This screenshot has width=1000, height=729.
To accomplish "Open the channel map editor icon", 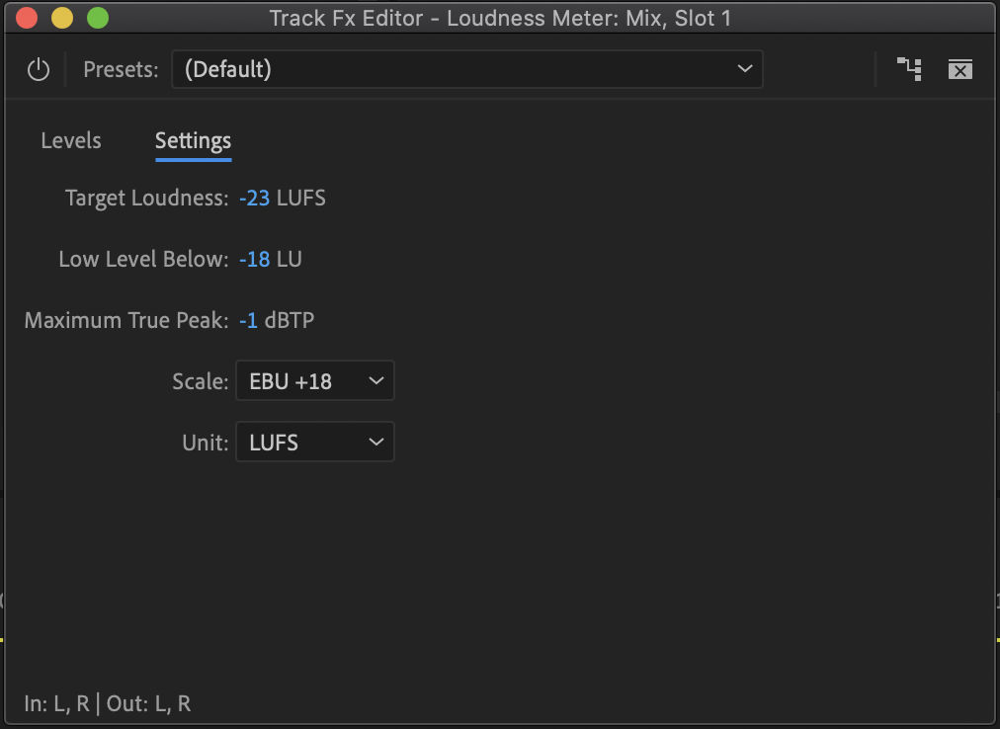I will tap(908, 69).
